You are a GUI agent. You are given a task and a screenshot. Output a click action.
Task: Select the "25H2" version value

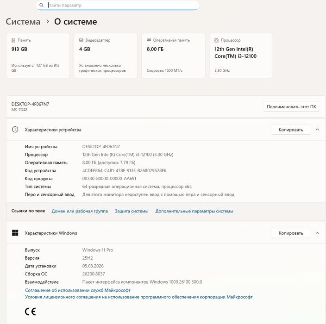click(x=88, y=258)
